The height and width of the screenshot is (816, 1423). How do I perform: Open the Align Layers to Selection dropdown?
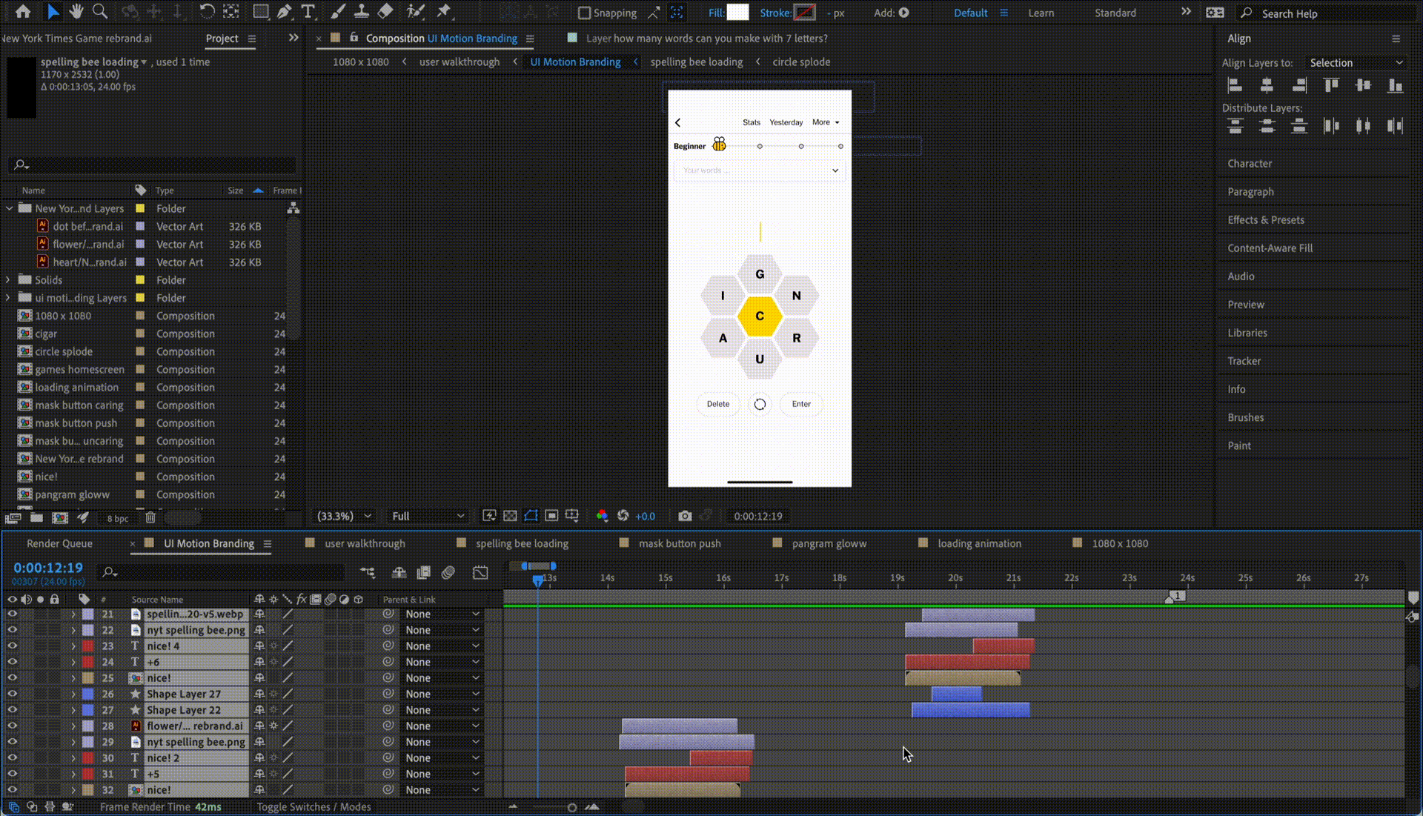(x=1356, y=63)
